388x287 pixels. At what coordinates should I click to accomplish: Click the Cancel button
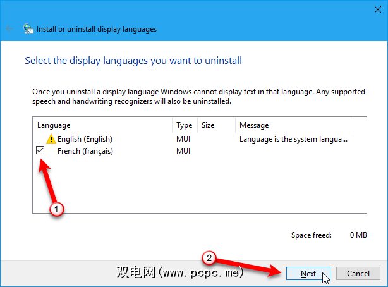pos(358,273)
